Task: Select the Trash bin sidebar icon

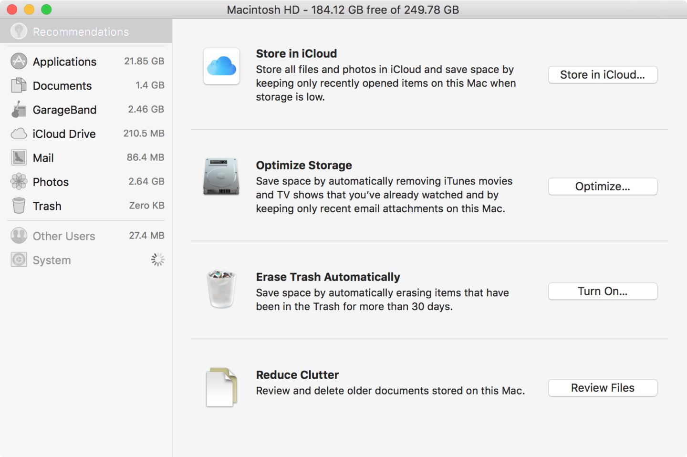Action: tap(19, 206)
